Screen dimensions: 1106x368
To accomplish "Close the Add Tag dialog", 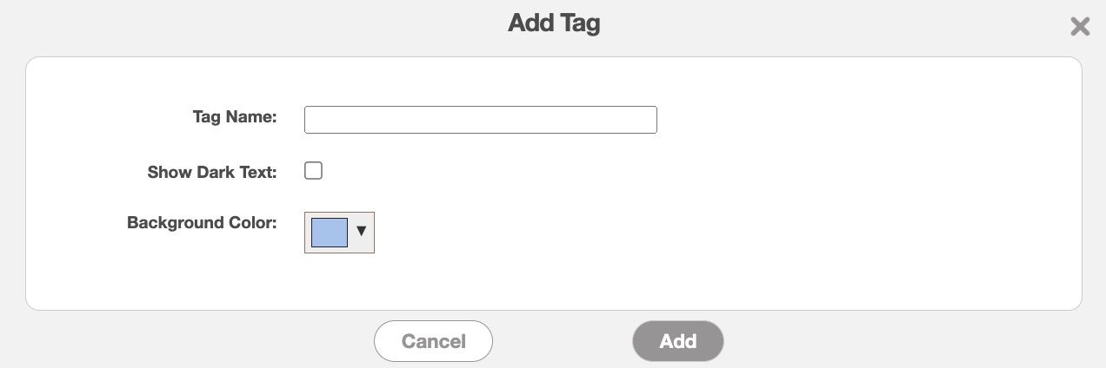I will tap(1080, 27).
